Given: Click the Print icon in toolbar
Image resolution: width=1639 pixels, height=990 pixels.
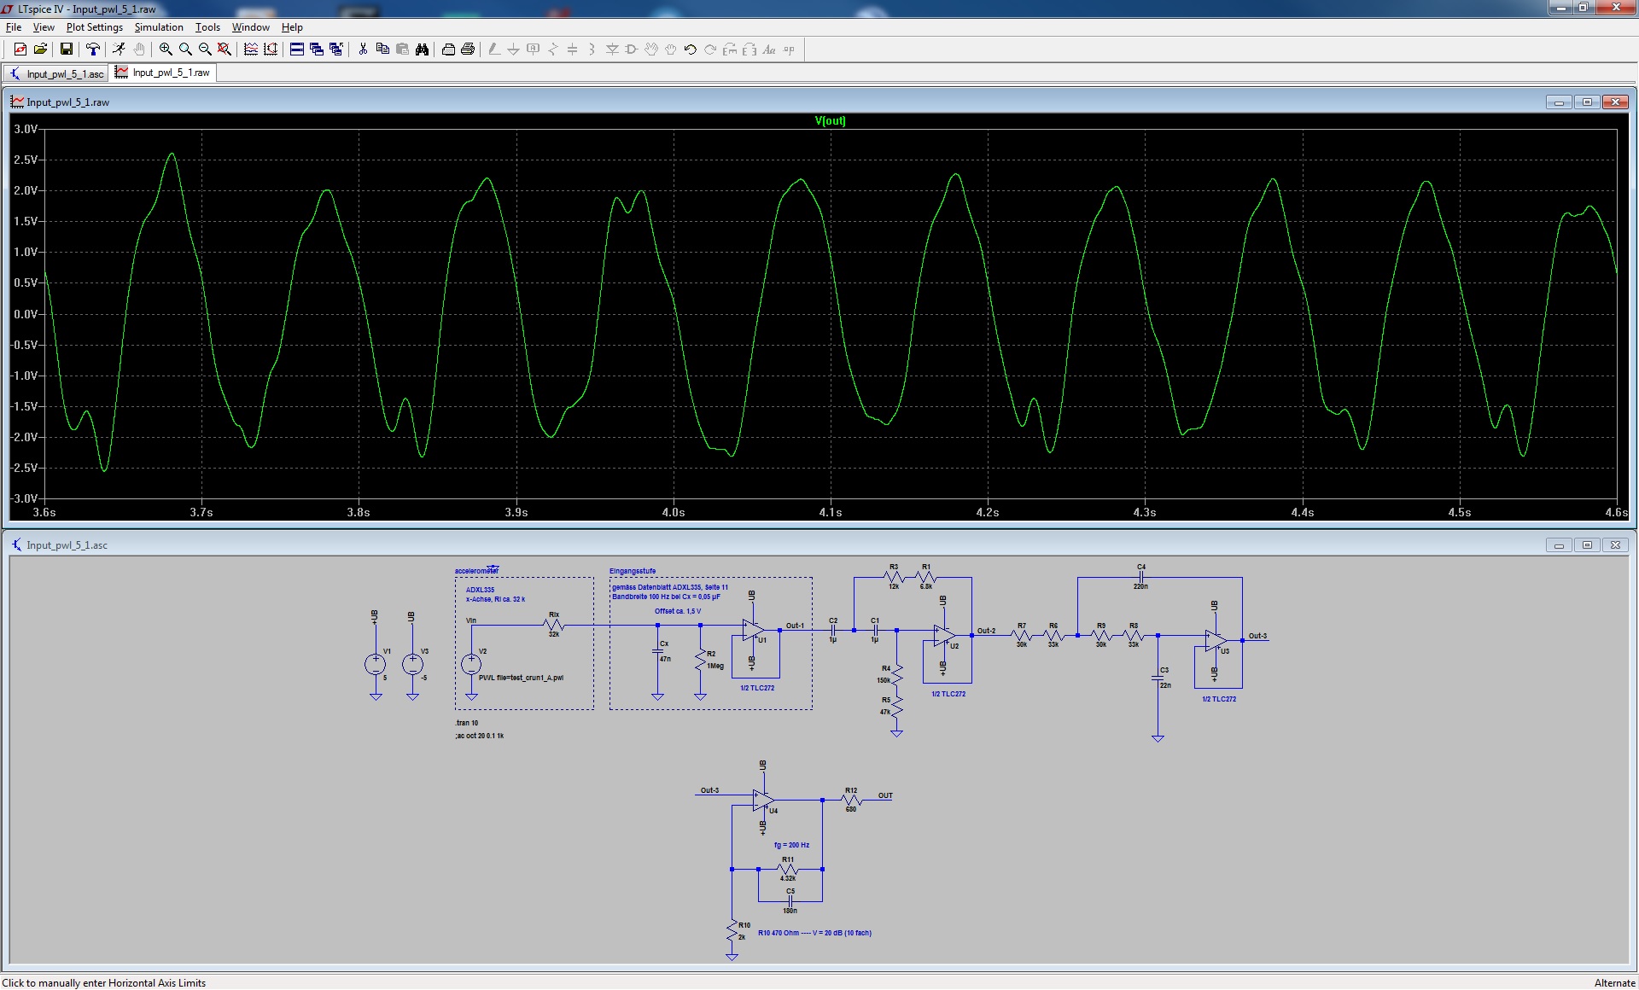Looking at the screenshot, I should pyautogui.click(x=468, y=49).
